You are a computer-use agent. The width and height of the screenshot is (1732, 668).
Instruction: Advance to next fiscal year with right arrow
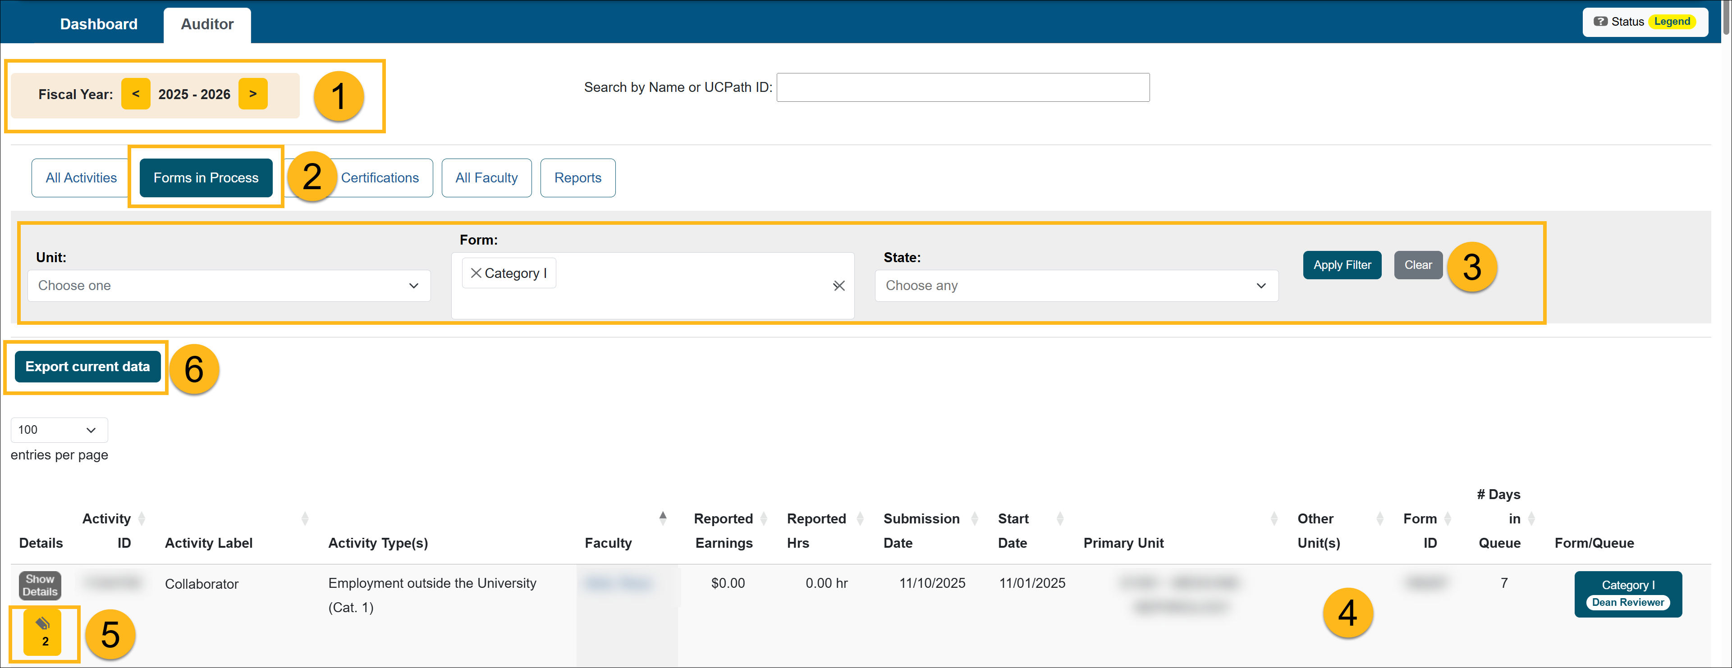coord(252,94)
